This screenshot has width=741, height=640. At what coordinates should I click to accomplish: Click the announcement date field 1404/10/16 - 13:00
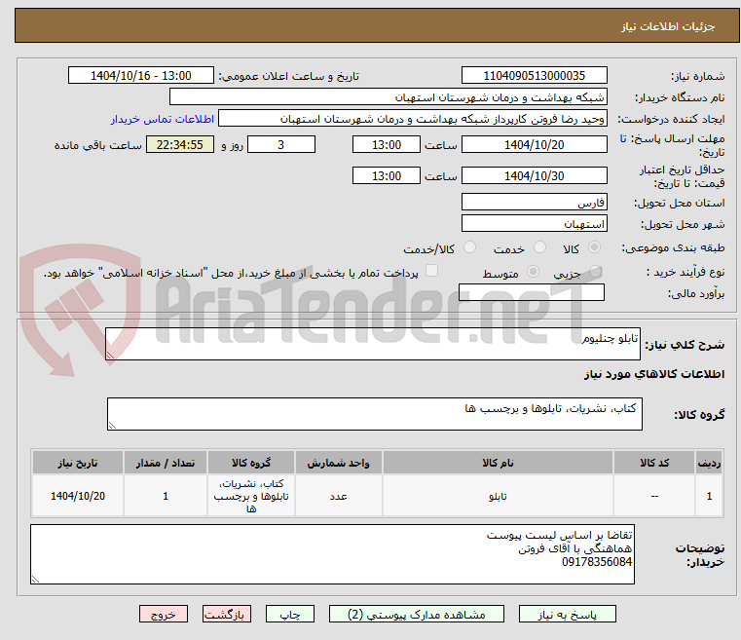(141, 75)
